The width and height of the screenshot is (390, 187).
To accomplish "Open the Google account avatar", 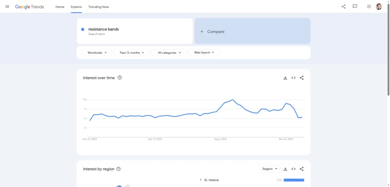I will click(x=379, y=6).
